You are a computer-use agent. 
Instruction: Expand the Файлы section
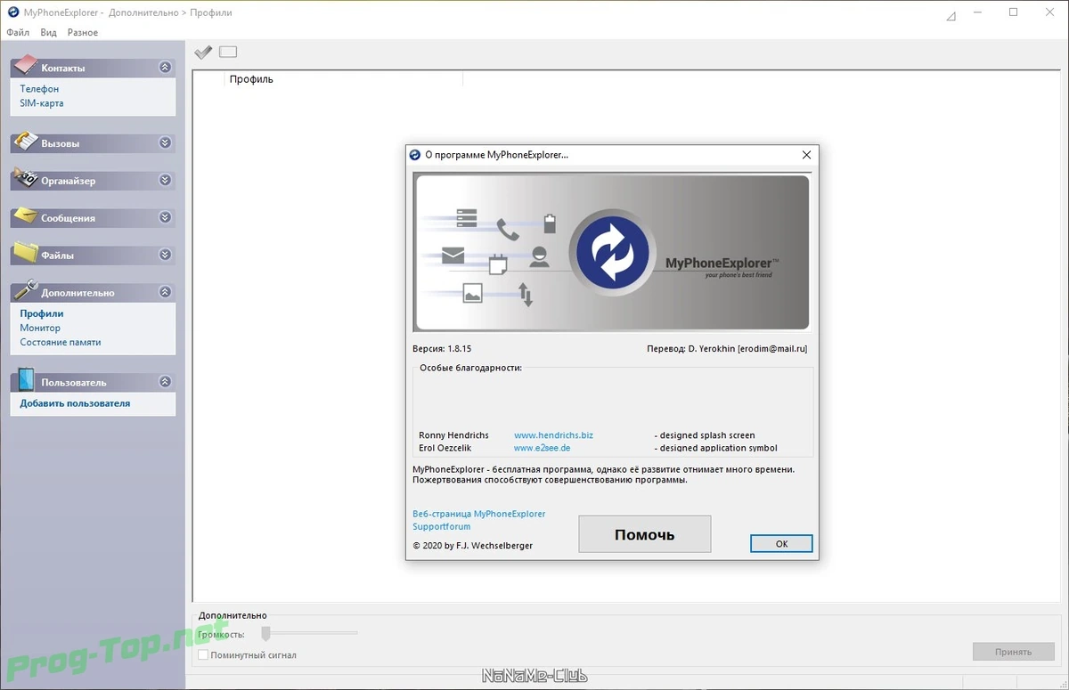(x=165, y=255)
